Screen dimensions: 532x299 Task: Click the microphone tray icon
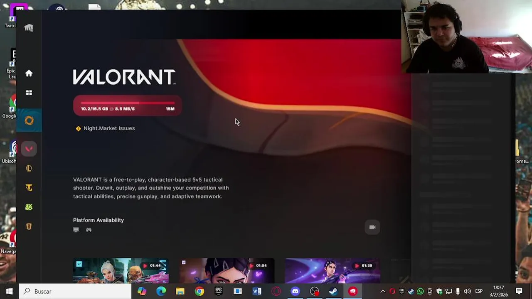(458, 291)
